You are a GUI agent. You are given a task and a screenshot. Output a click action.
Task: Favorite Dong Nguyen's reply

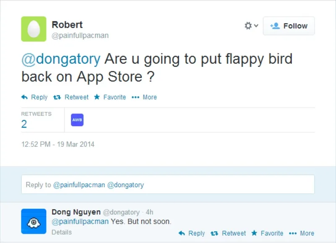268,233
